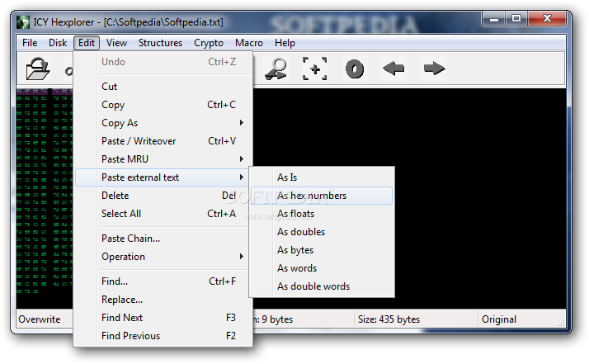Viewport: 589px width, 364px height.
Task: Open Paste Chain... dialog
Action: [163, 239]
